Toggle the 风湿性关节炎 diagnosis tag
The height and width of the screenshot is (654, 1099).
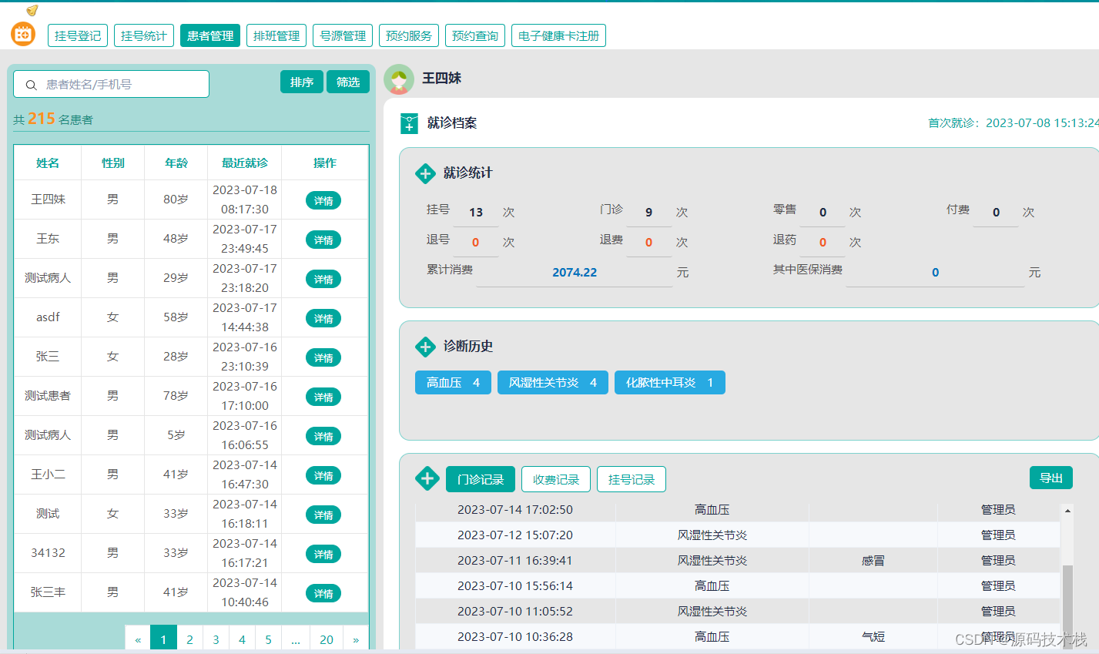pos(552,382)
